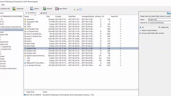Viewport: 171px width, 96px height.
Task: Switch to the NO NAME (D:) tab
Action: point(31,13)
